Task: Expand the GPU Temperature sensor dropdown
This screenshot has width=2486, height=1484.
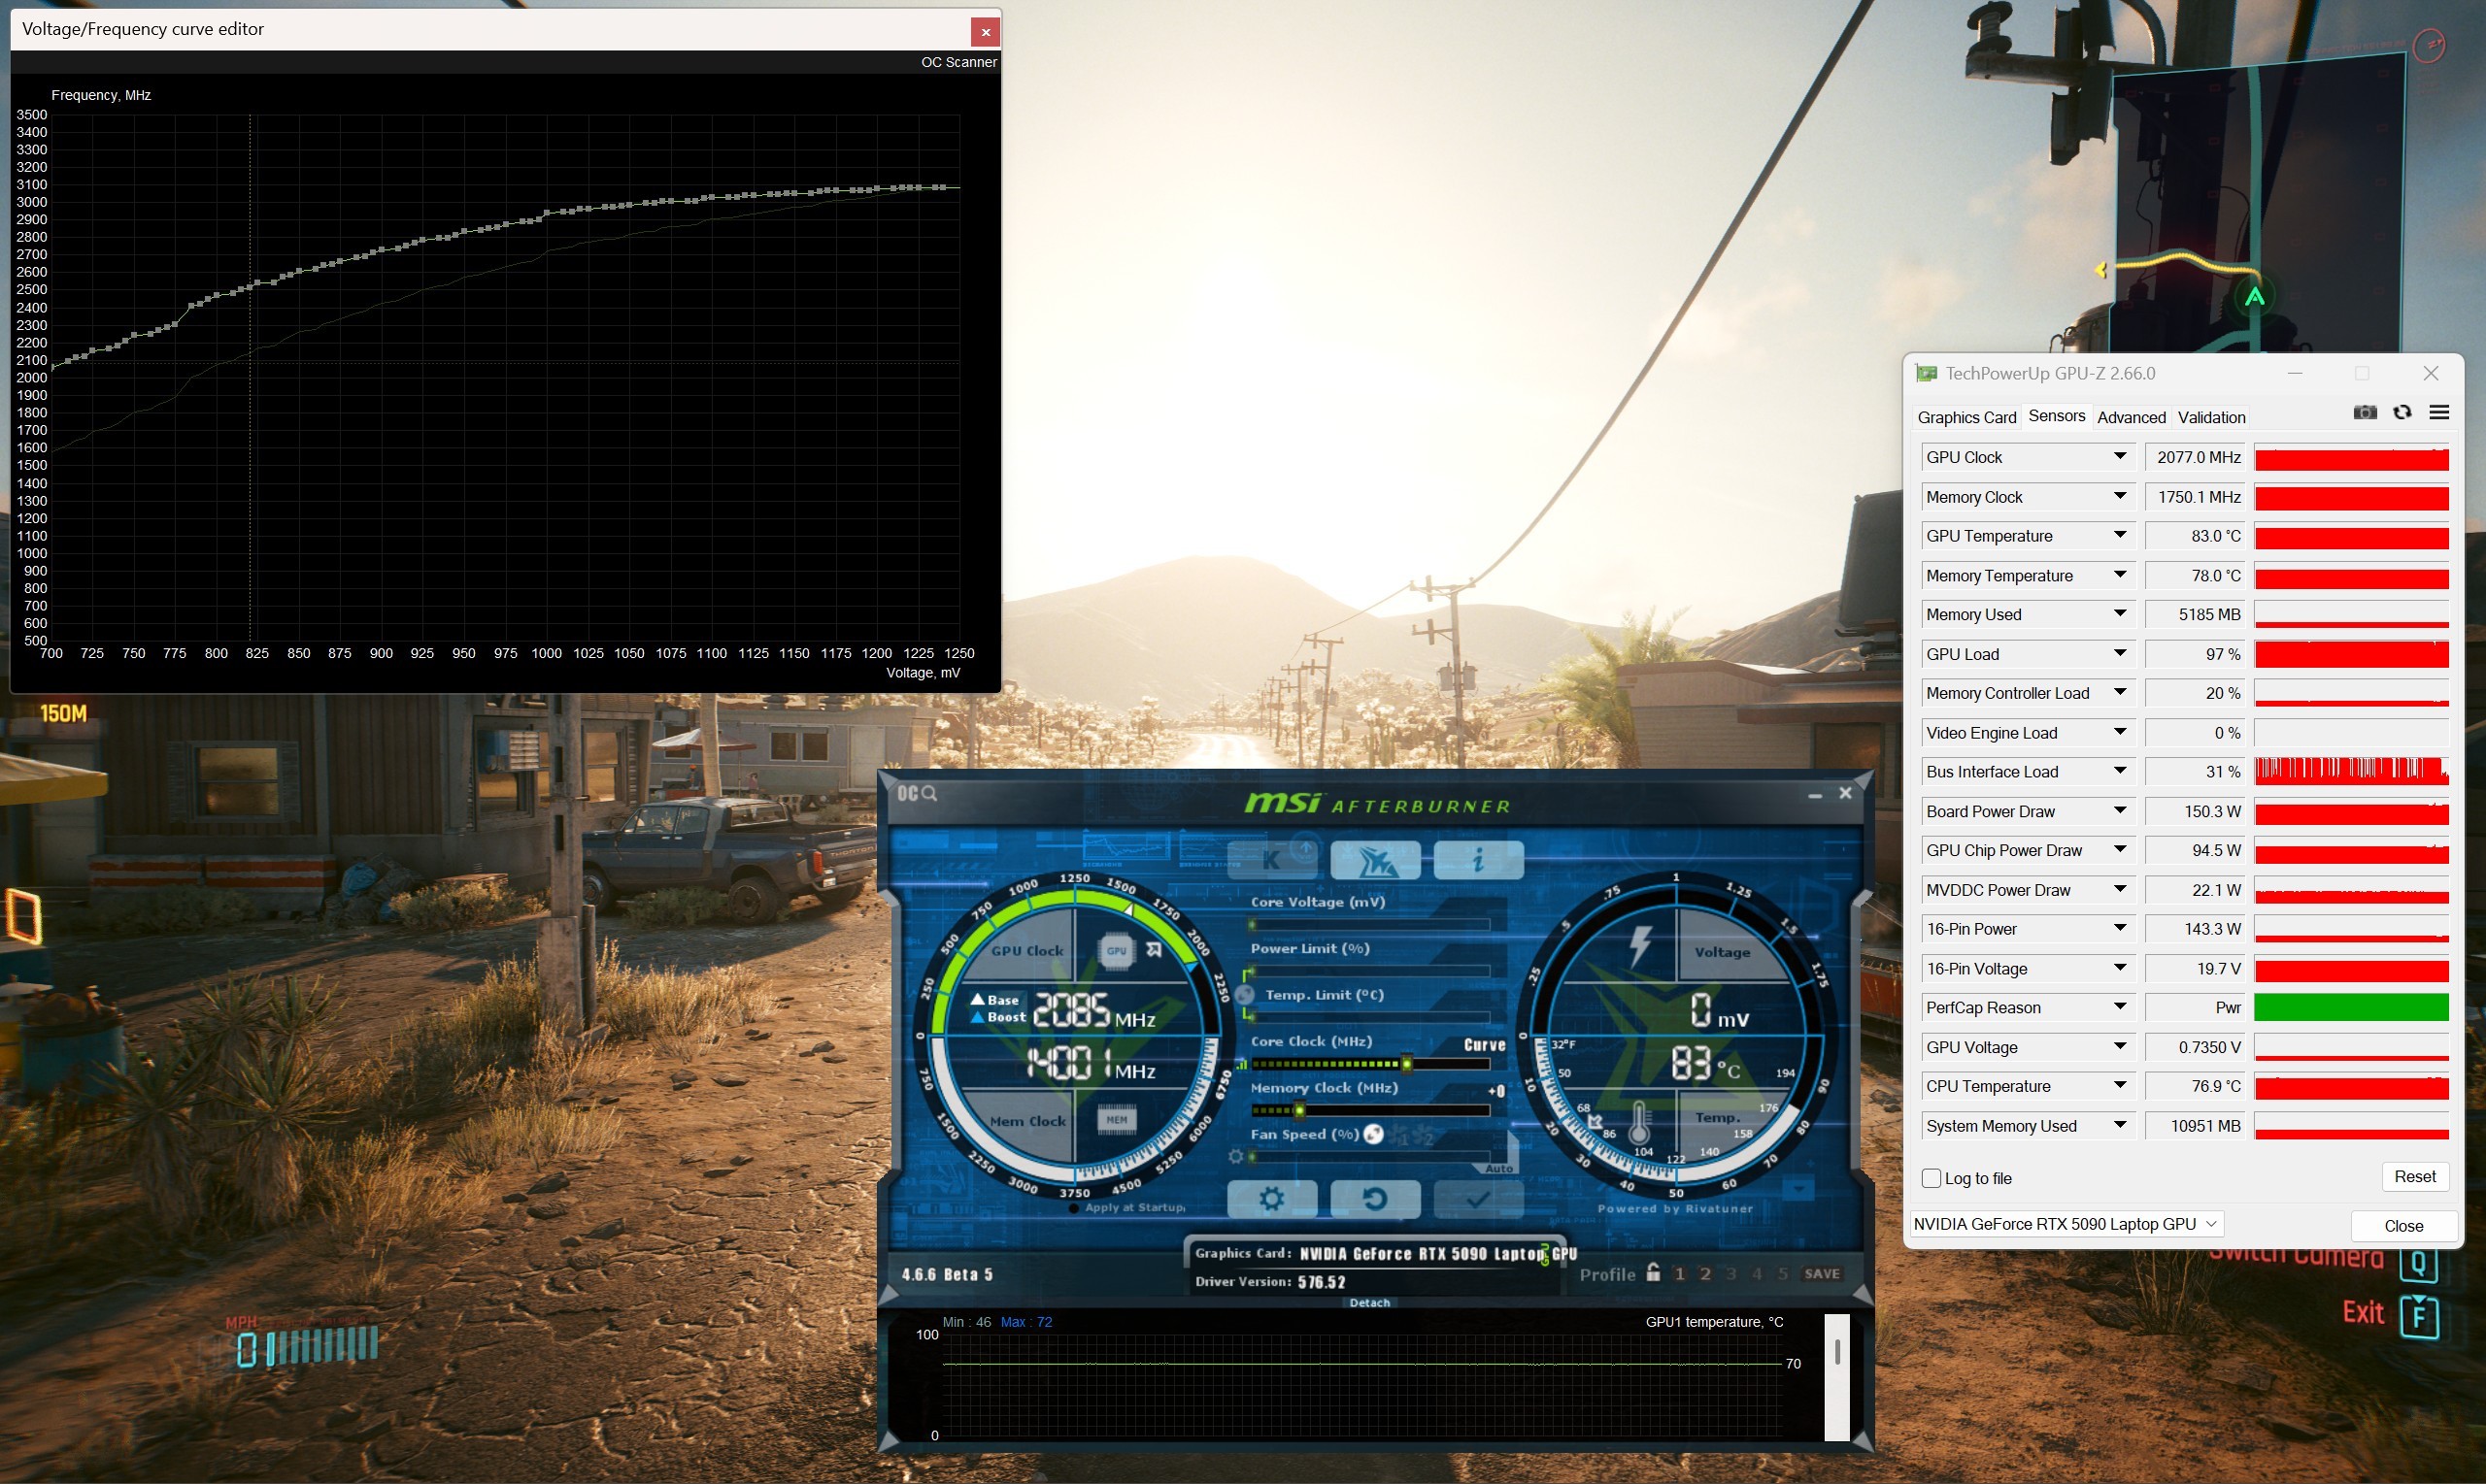Action: pos(2119,536)
